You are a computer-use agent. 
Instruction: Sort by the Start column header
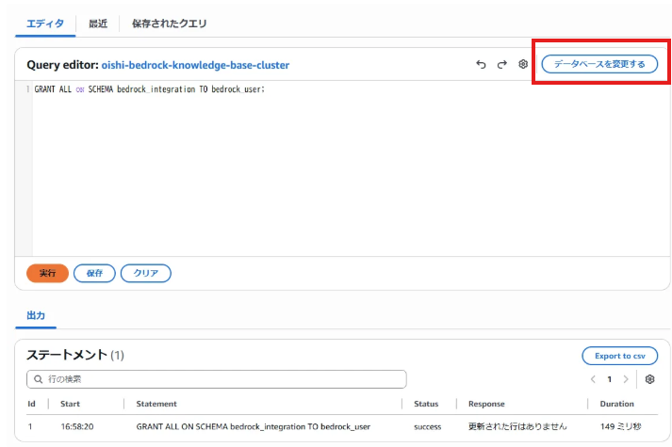[x=70, y=404]
